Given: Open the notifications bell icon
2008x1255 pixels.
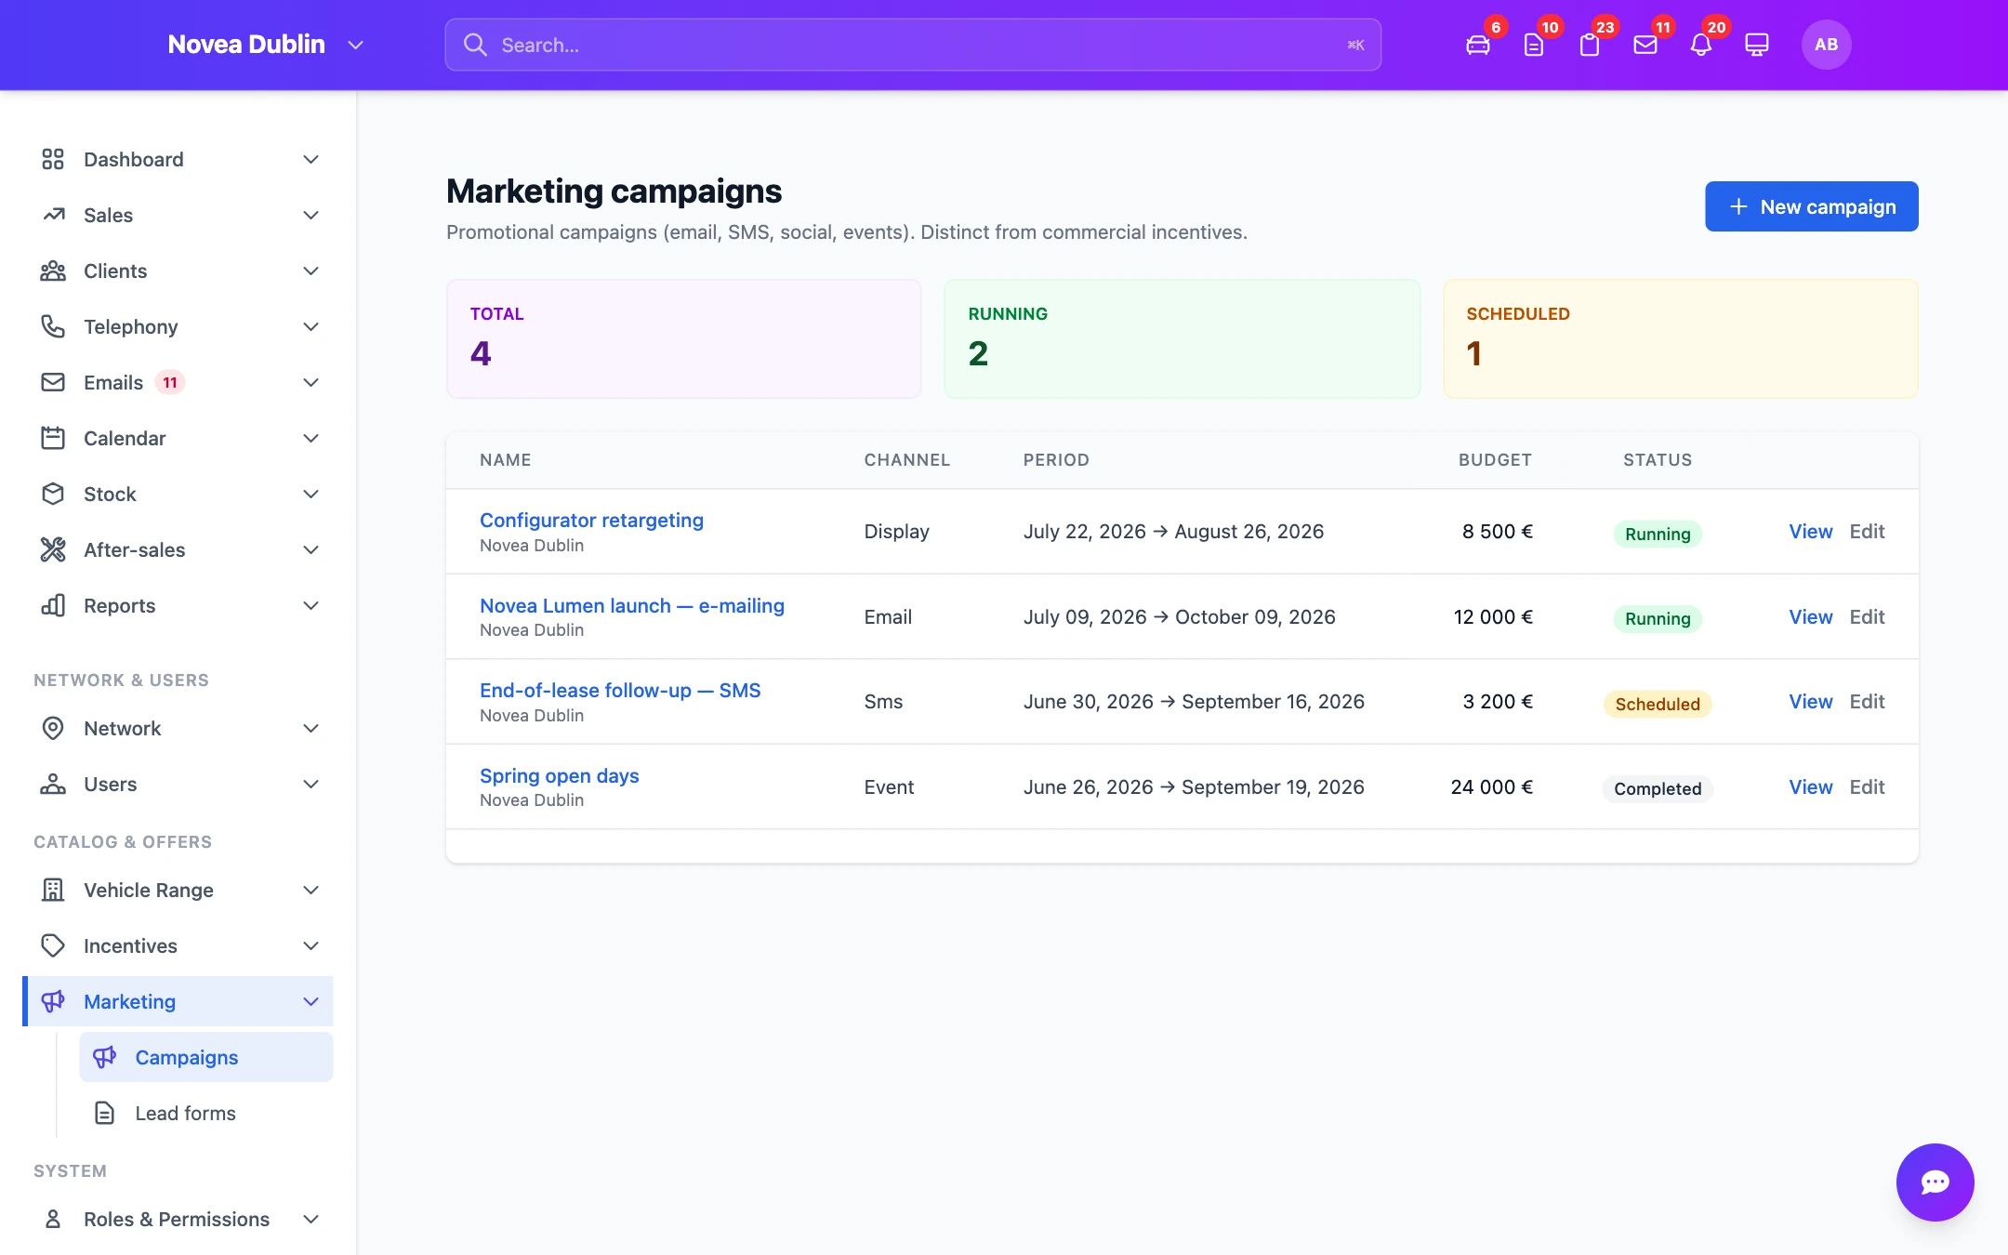Looking at the screenshot, I should coord(1701,45).
